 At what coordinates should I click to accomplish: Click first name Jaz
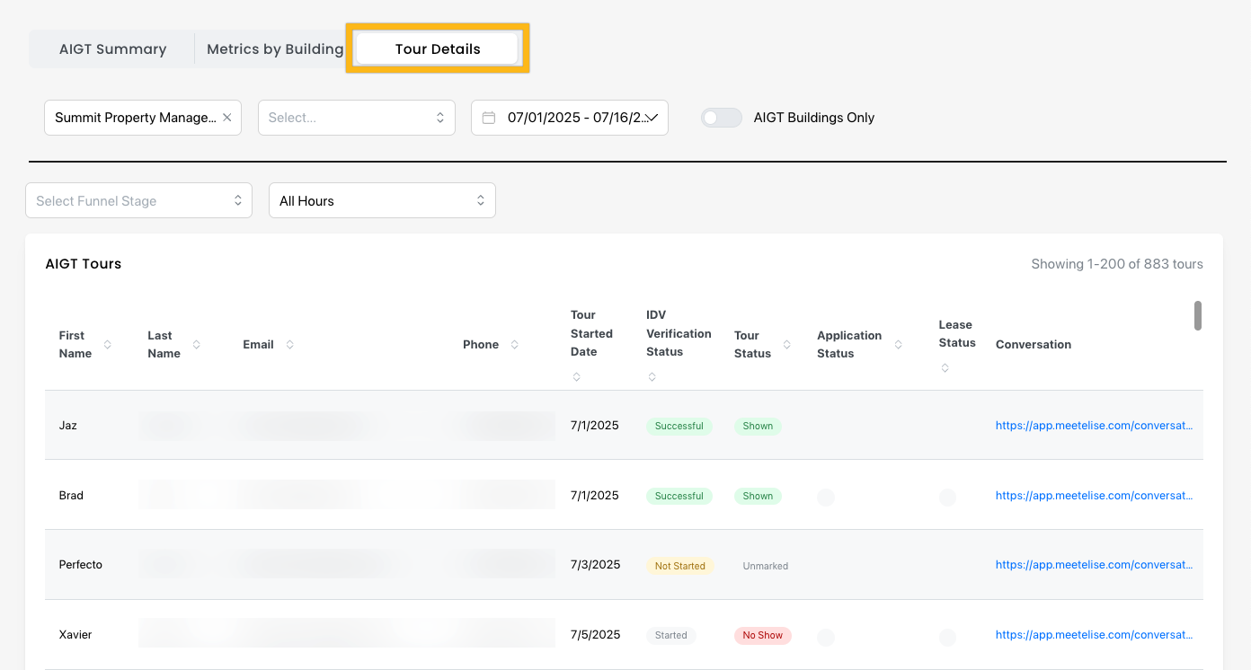point(68,426)
